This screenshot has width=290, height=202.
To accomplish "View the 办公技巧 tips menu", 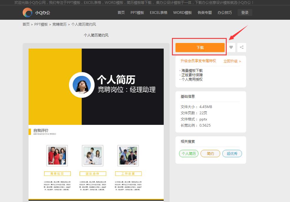I will click(x=225, y=12).
